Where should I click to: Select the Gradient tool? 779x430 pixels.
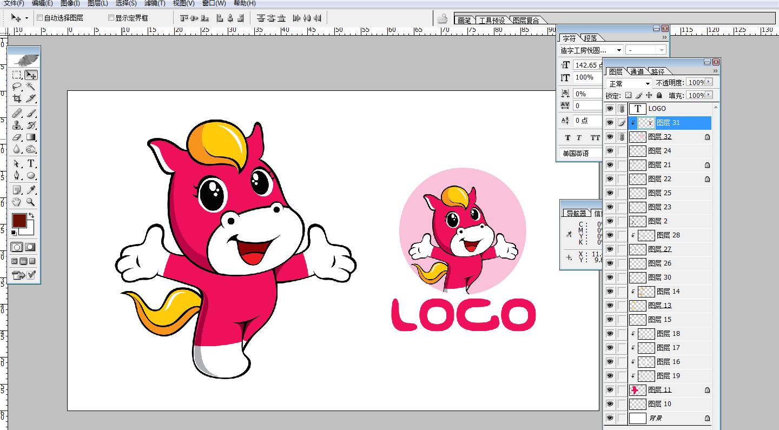31,137
